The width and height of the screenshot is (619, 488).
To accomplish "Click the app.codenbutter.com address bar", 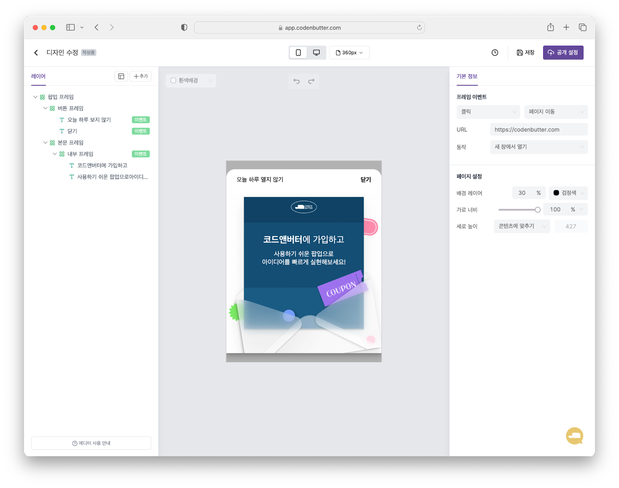I will click(x=309, y=28).
